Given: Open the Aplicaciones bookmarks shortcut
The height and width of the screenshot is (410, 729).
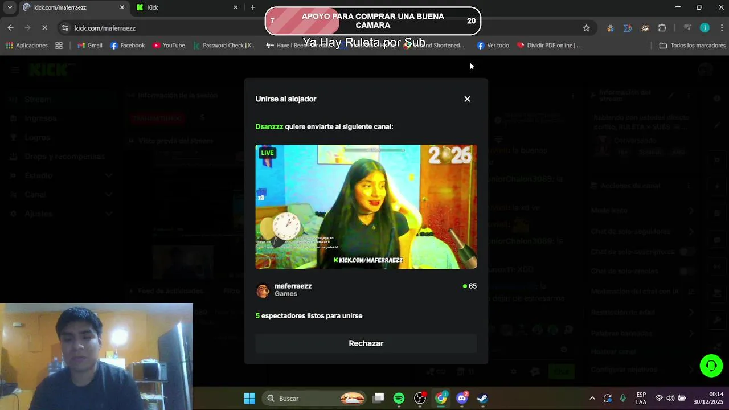Looking at the screenshot, I should tap(27, 46).
